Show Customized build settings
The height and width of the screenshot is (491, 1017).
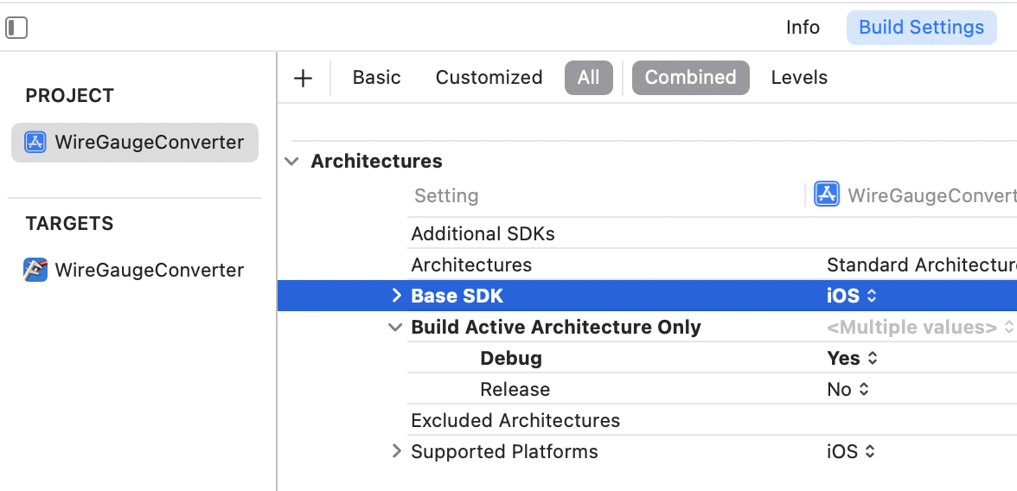click(489, 77)
